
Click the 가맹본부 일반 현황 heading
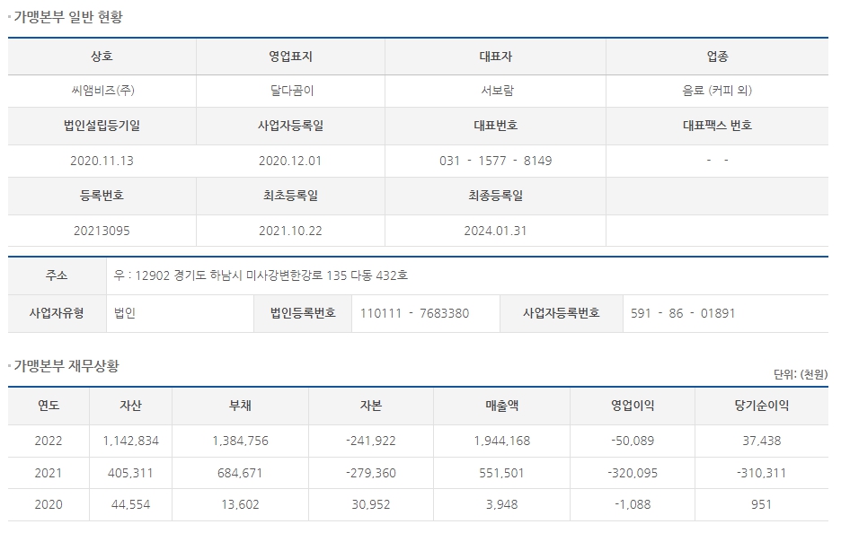point(68,17)
